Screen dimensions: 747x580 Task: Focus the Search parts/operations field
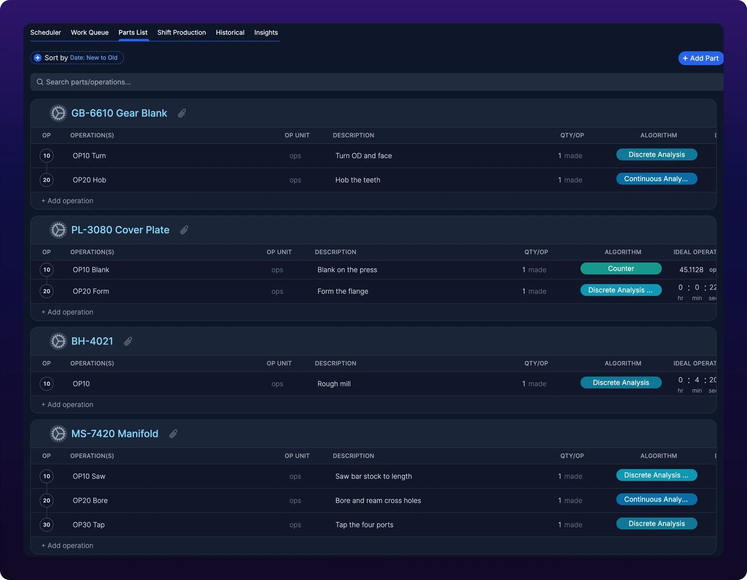click(x=377, y=82)
